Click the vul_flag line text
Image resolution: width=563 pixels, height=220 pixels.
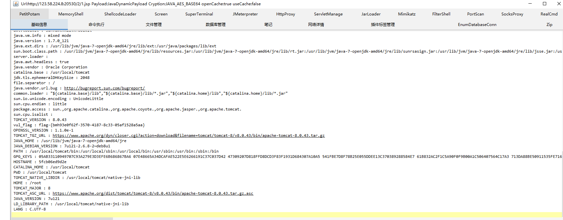(79, 125)
